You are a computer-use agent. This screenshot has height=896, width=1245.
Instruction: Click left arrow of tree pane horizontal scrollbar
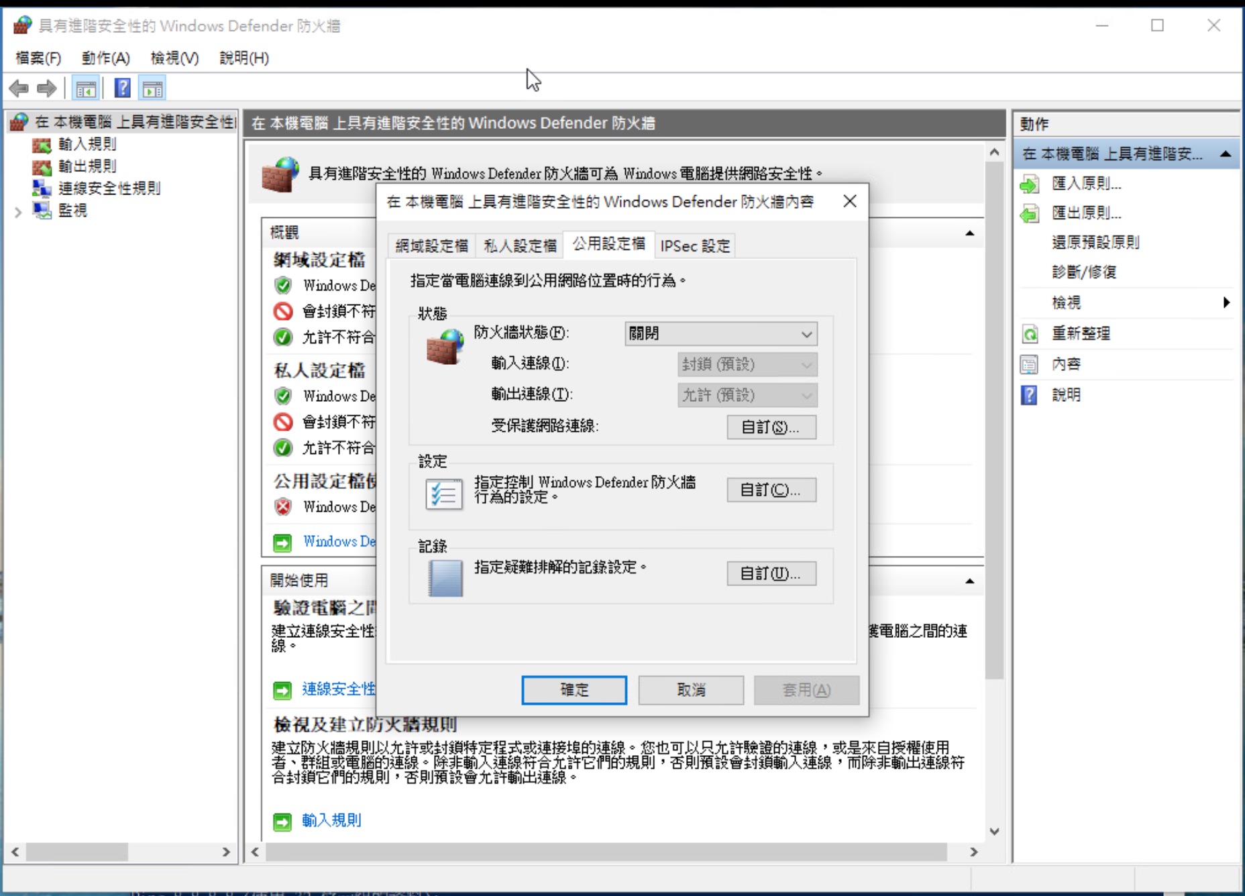click(x=15, y=852)
